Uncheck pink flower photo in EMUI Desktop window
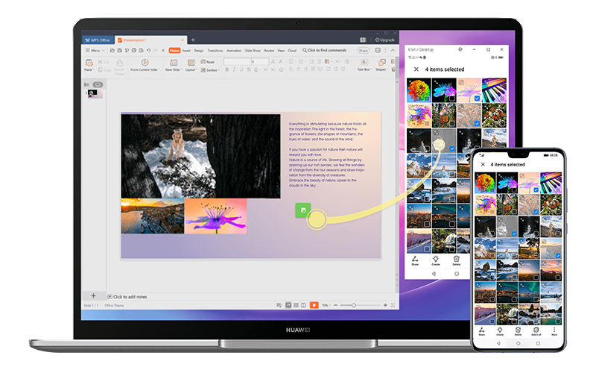The height and width of the screenshot is (370, 596). [477, 98]
